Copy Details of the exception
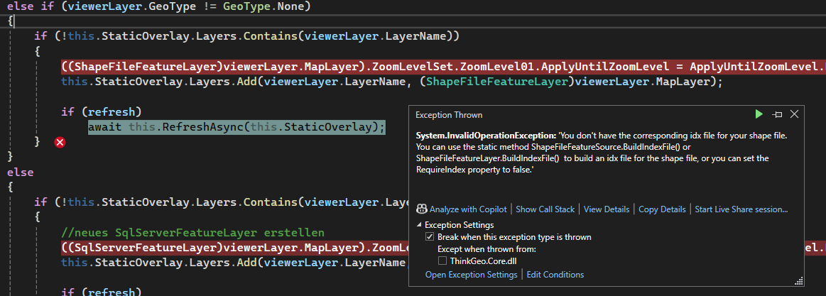This screenshot has height=296, width=826. (662, 209)
